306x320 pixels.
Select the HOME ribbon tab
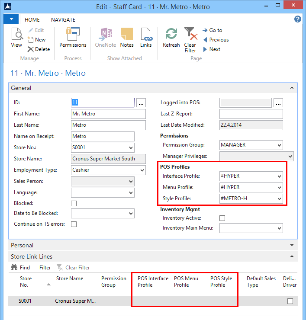pyautogui.click(x=32, y=20)
